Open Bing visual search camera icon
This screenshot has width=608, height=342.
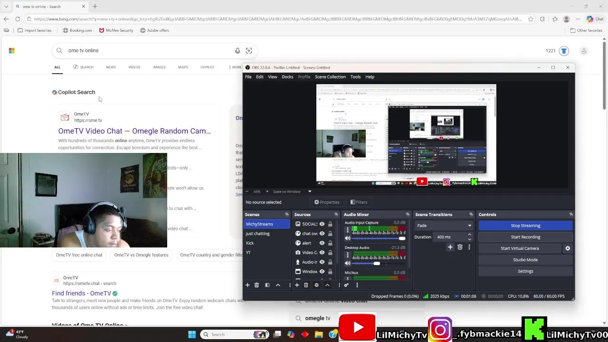[249, 51]
